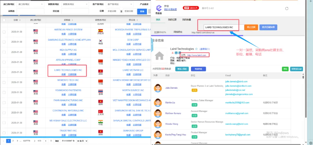Click the mining progress bar at 60%

coord(228,36)
